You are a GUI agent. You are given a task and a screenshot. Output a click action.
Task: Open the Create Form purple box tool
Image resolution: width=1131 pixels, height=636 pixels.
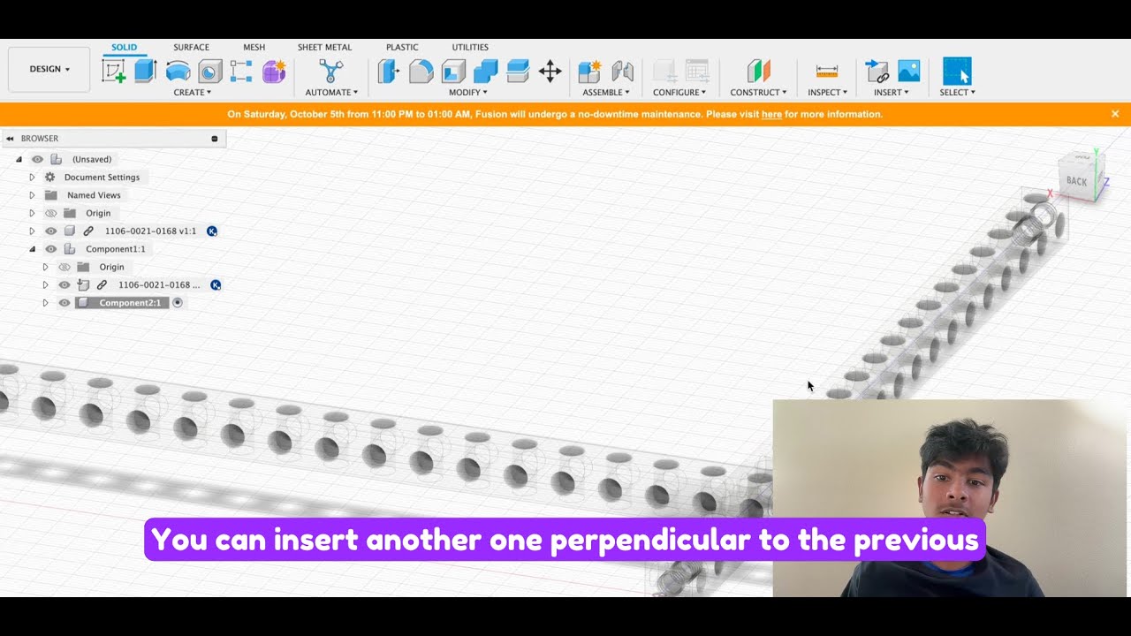click(x=274, y=72)
